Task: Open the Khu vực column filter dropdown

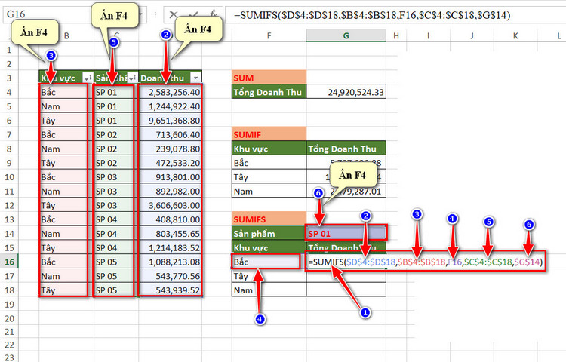Action: click(88, 78)
